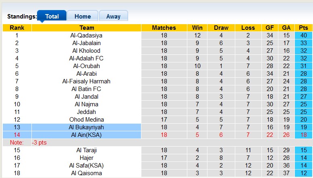This screenshot has height=178, width=313.
Task: Select the Away standings tab
Action: tap(113, 17)
